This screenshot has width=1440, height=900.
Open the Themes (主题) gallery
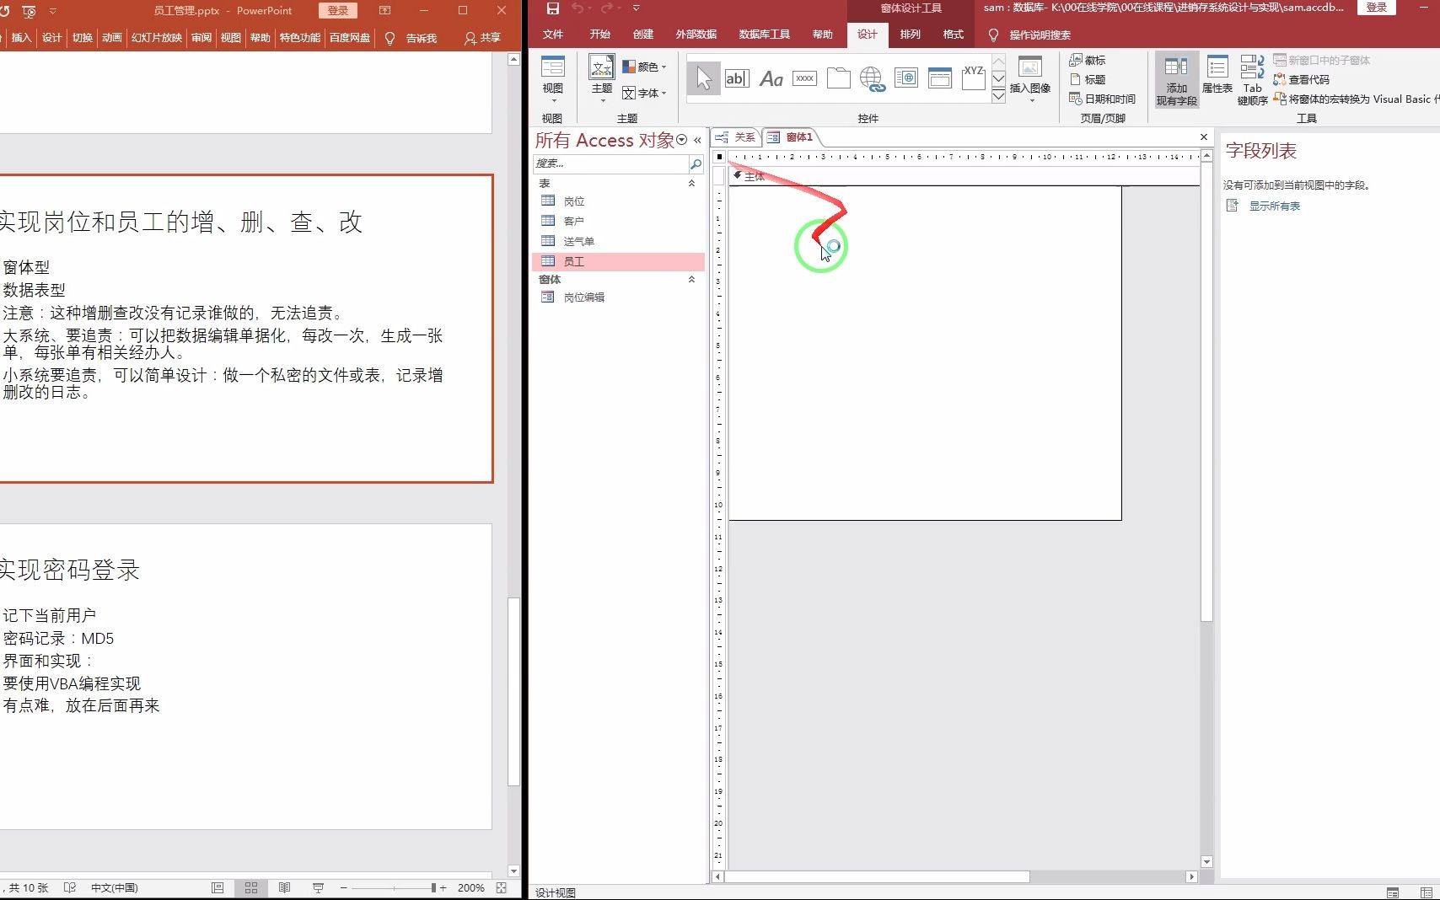click(602, 78)
